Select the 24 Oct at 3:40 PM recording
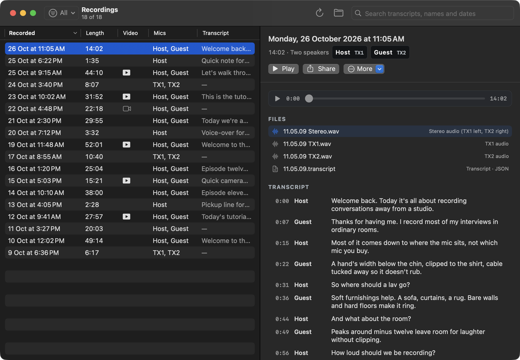 pyautogui.click(x=129, y=84)
